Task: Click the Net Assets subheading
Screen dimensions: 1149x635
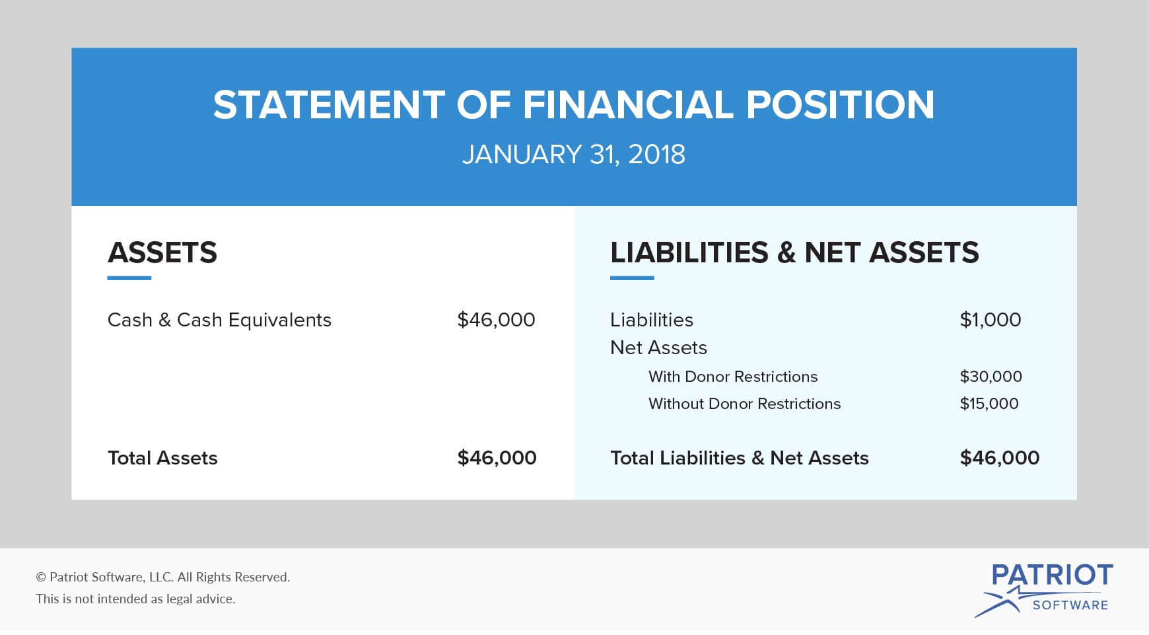Action: [x=658, y=348]
